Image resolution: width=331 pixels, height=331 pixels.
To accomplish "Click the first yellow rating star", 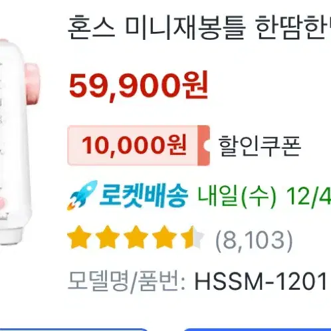I will 79,237.
